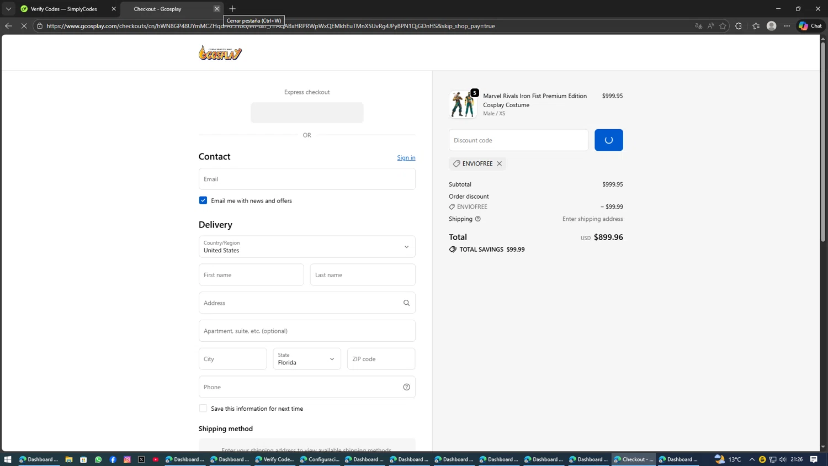Screen dimensions: 828x466
Task: Switch to Verify Code taskbar window
Action: pos(275,459)
